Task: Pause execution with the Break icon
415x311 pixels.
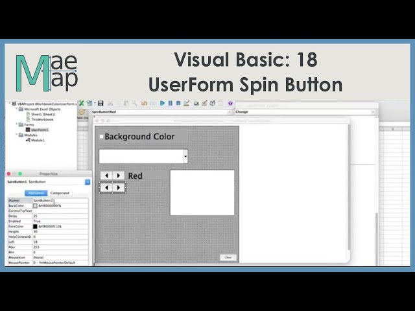Action: (x=171, y=103)
